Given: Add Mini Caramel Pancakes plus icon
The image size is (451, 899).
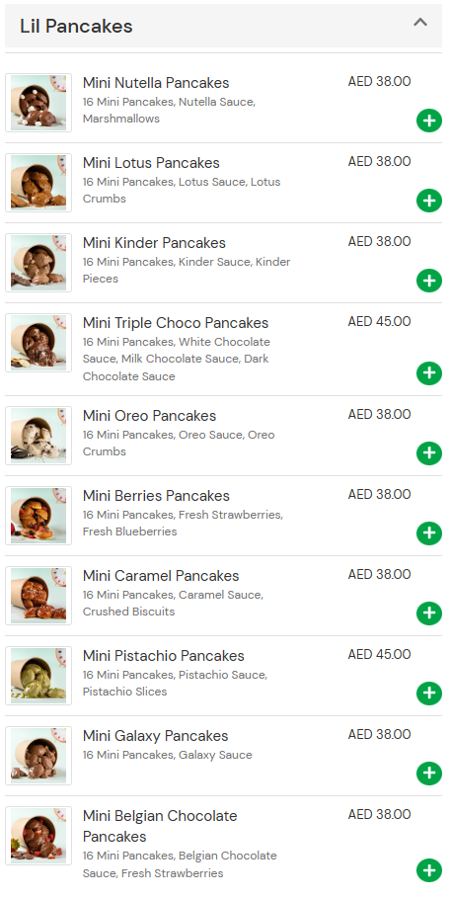Looking at the screenshot, I should point(428,613).
